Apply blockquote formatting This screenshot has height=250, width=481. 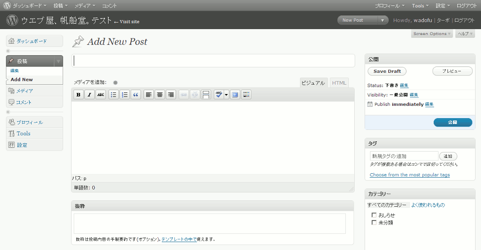coord(136,94)
